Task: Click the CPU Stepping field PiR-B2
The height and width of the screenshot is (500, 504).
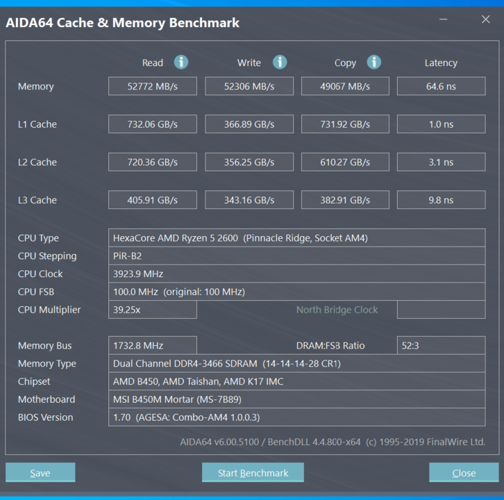Action: pyautogui.click(x=297, y=256)
